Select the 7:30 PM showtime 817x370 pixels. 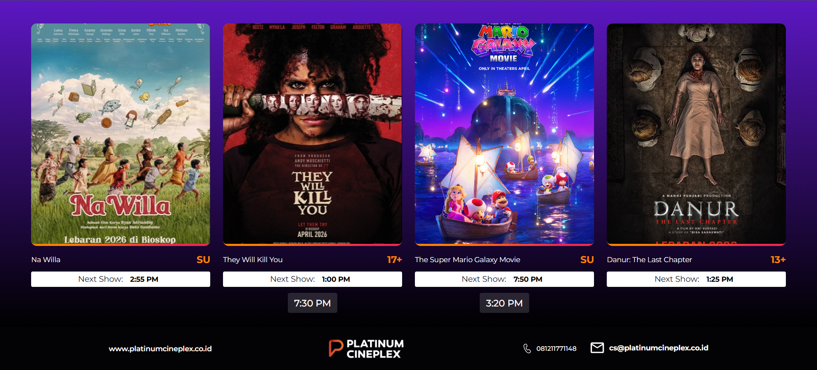[x=313, y=303]
